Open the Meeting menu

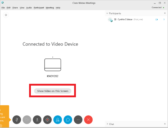click(50, 8)
